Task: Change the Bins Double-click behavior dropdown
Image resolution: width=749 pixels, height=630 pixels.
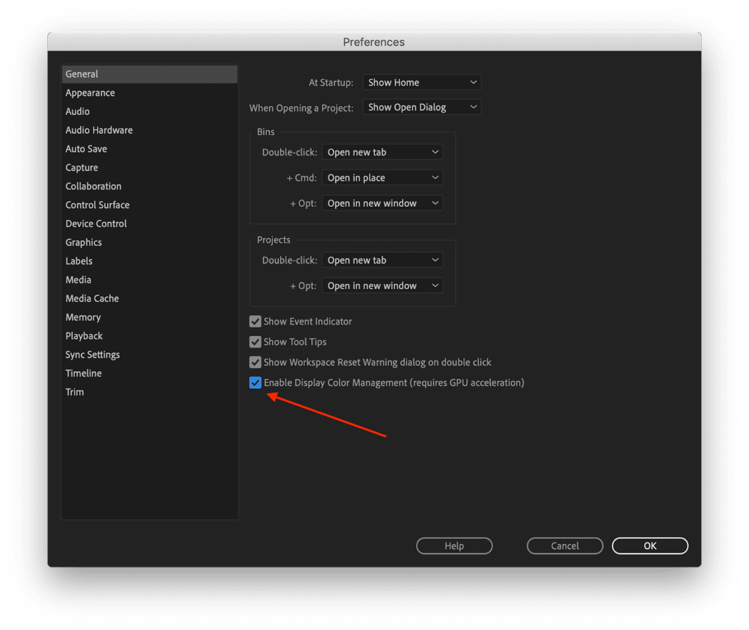Action: [381, 151]
